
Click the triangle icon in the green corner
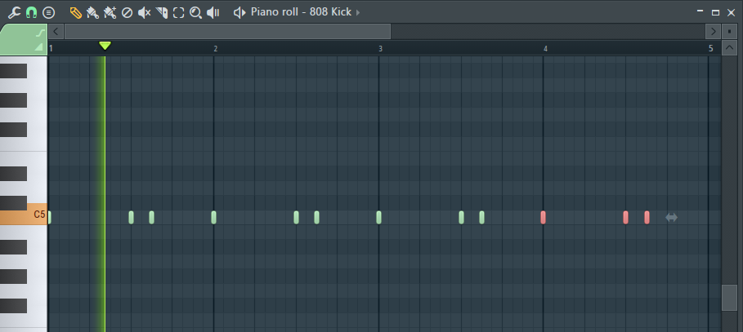[39, 46]
